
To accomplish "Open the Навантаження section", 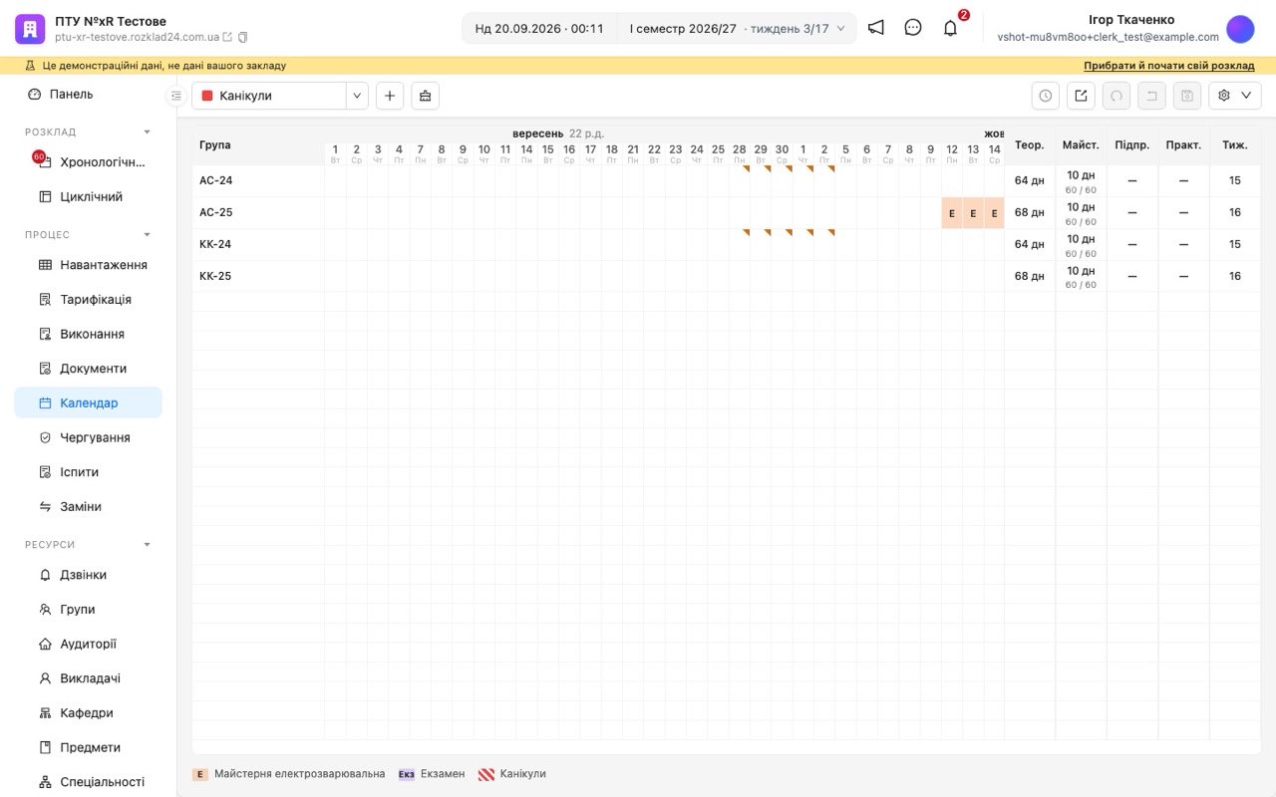I will point(88,265).
